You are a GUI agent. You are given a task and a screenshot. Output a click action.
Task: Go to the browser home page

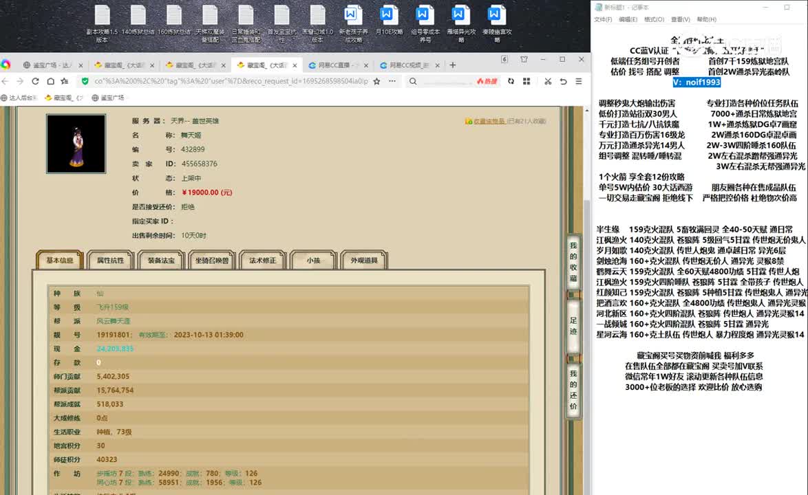tap(50, 81)
